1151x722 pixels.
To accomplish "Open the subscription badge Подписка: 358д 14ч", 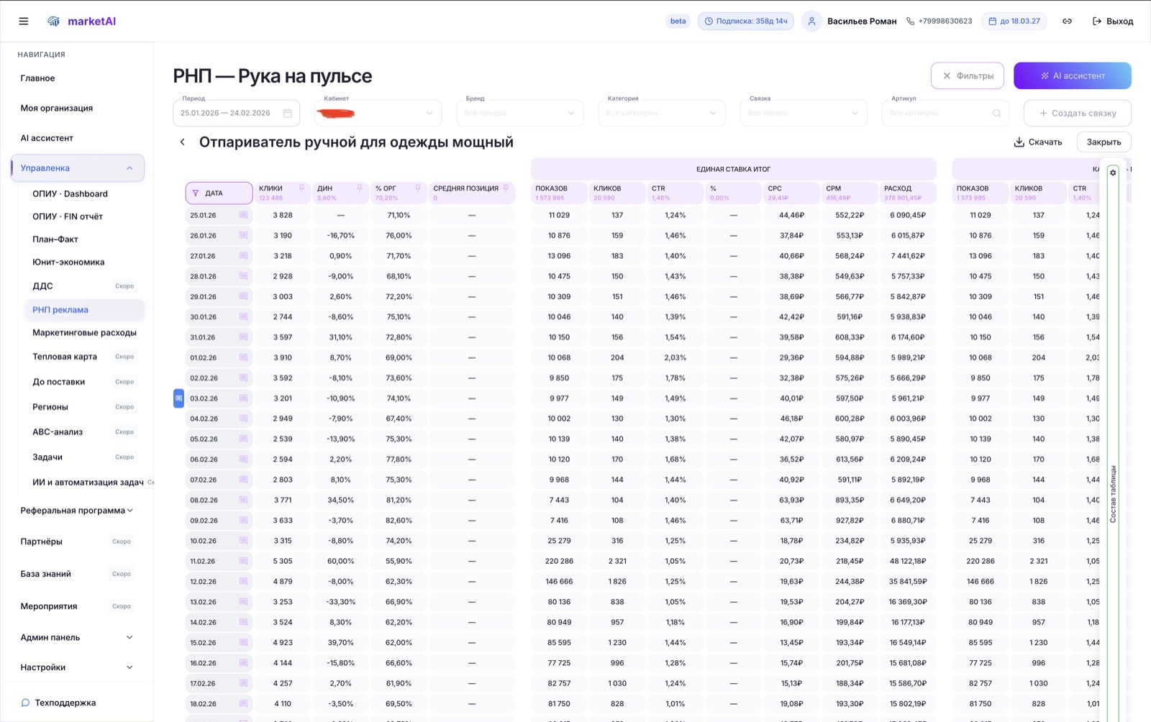I will pyautogui.click(x=746, y=22).
